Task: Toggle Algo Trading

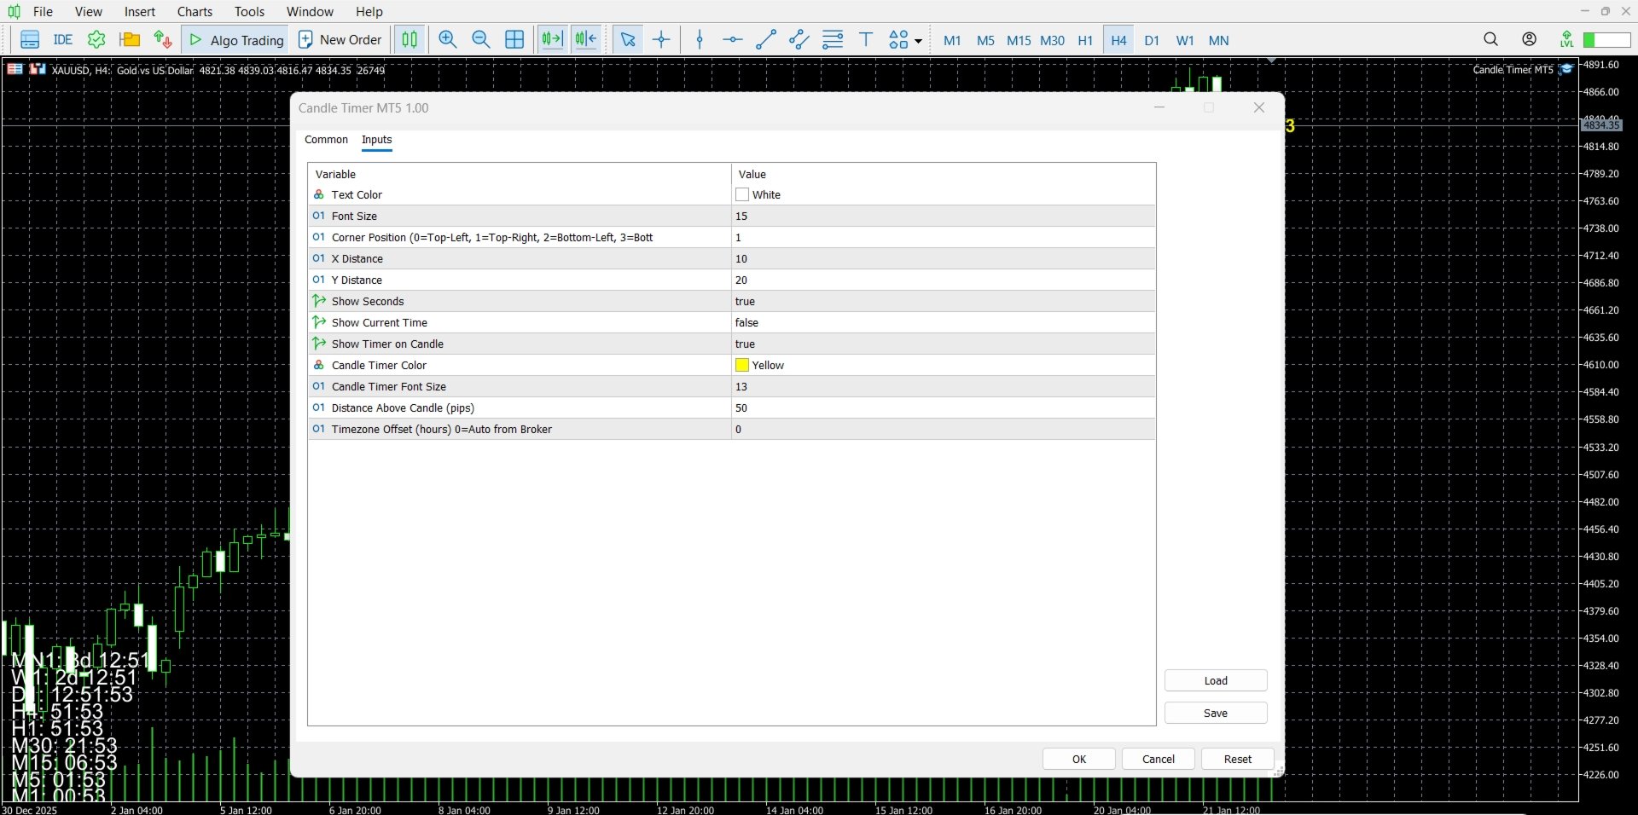Action: pyautogui.click(x=236, y=40)
